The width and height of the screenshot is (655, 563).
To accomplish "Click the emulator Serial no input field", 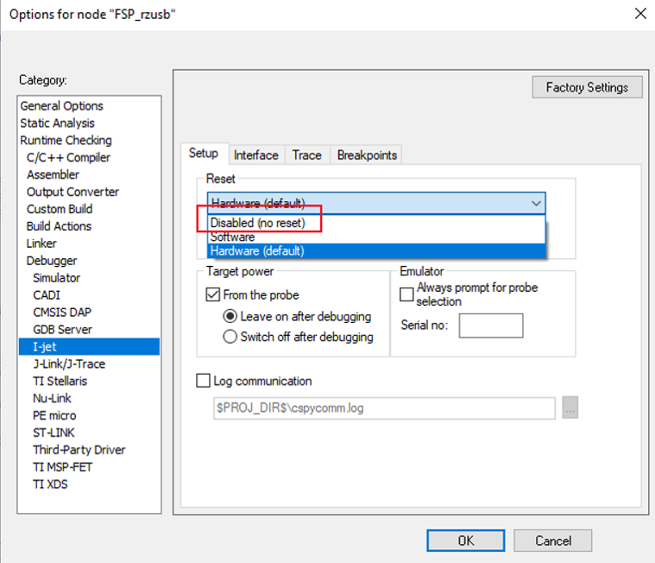I will point(490,326).
